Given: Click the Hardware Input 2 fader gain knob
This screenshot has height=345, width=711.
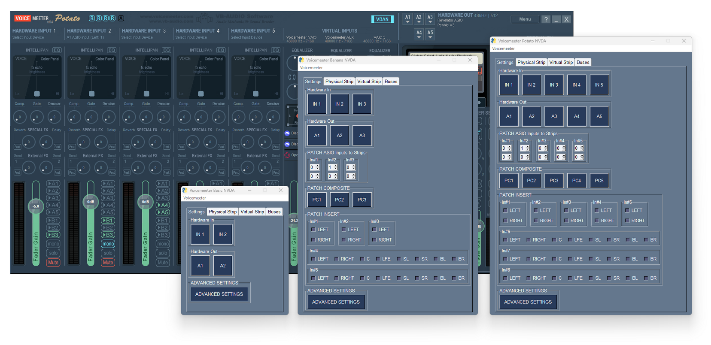Looking at the screenshot, I should pos(91,202).
